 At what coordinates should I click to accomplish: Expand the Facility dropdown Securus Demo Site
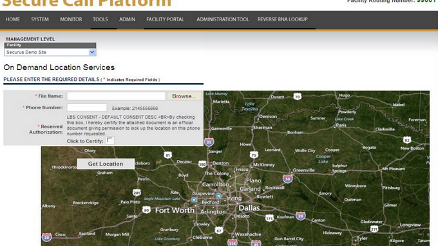pos(50,52)
